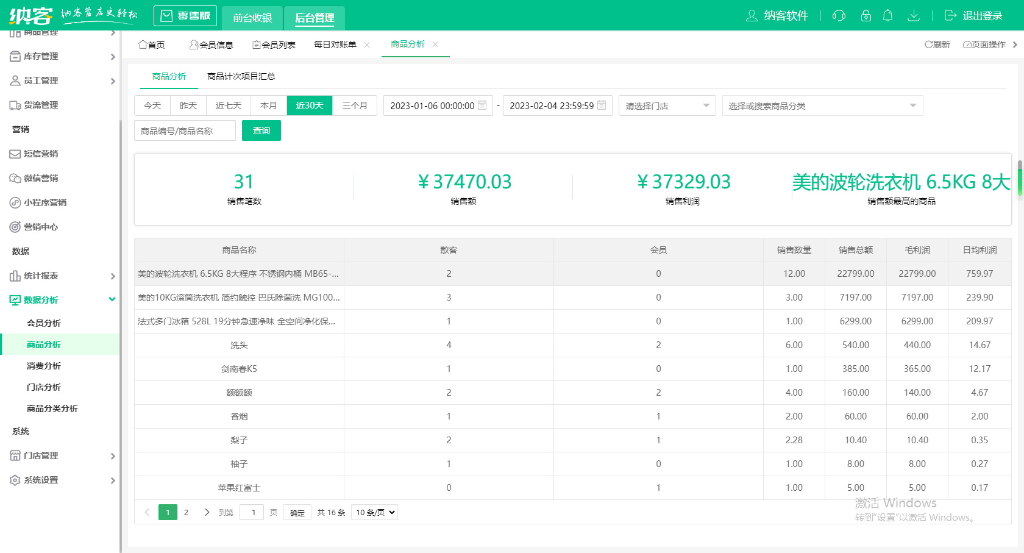Close the 商品分析 tab with its X icon
Viewport: 1024px width, 553px height.
pyautogui.click(x=435, y=45)
